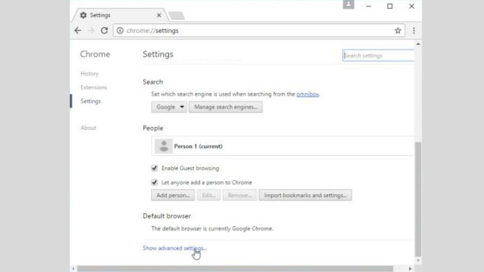Open History in the sidebar

(89, 74)
